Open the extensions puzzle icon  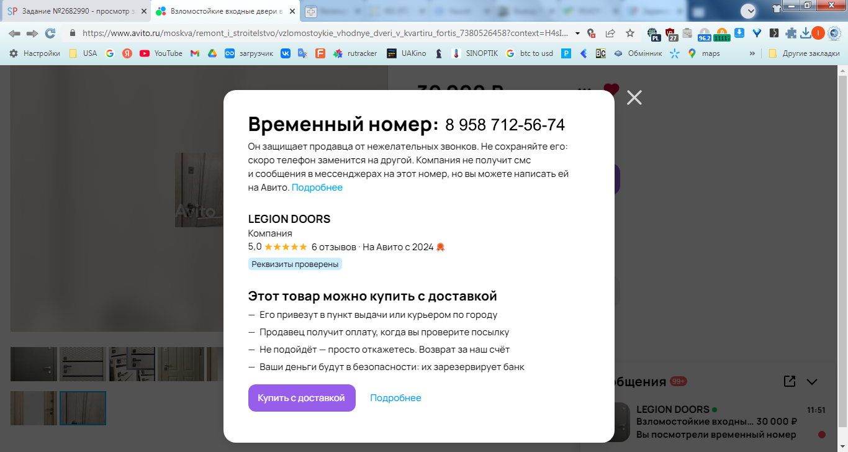791,33
